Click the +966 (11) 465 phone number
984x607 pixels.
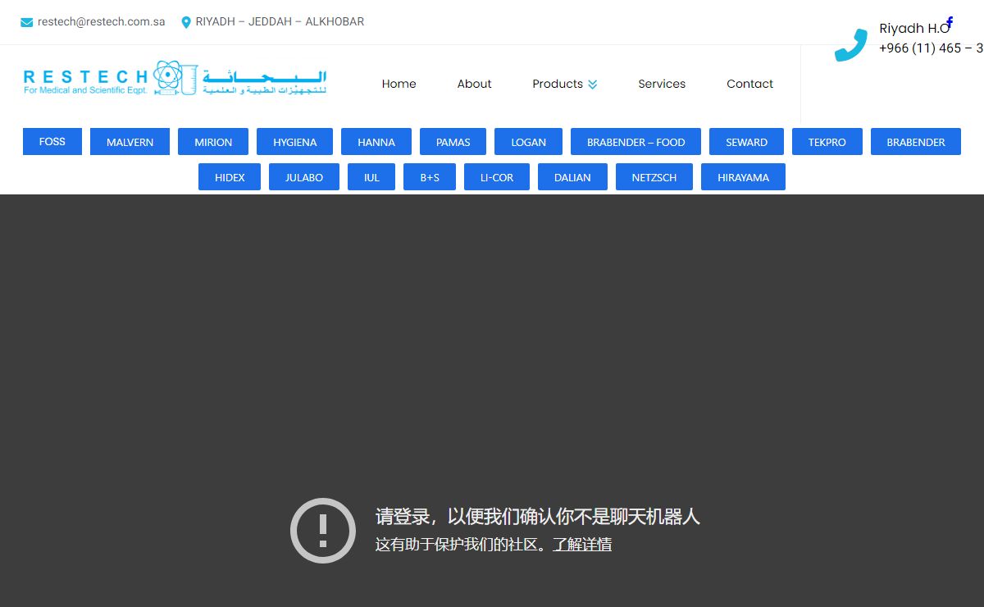pyautogui.click(x=931, y=48)
